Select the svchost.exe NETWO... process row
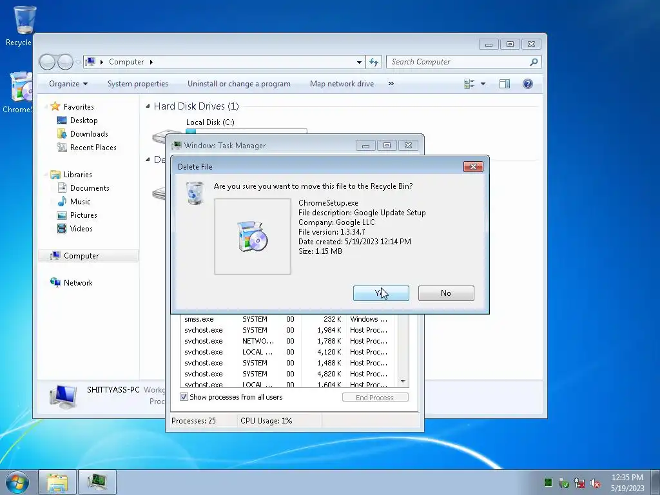This screenshot has height=495, width=660. (x=289, y=341)
